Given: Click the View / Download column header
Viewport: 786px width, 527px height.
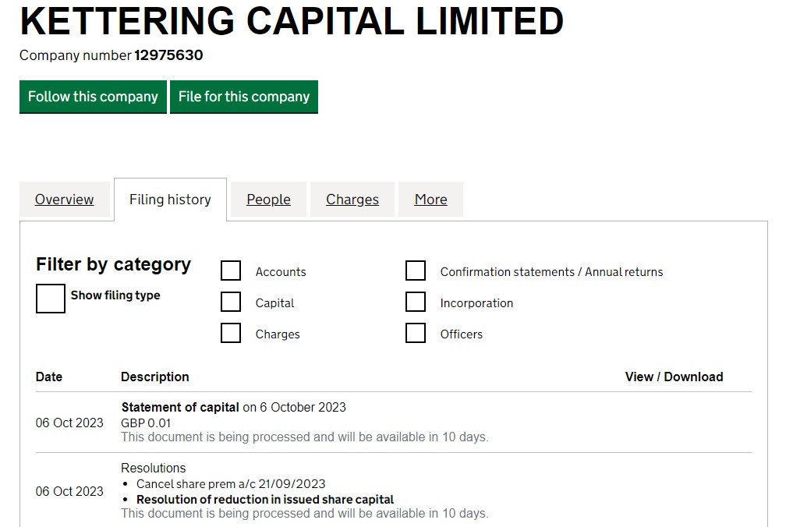Looking at the screenshot, I should tap(674, 377).
